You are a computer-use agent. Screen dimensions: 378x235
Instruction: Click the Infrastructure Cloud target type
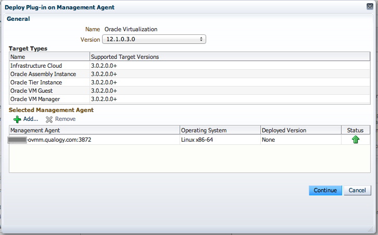click(x=36, y=66)
